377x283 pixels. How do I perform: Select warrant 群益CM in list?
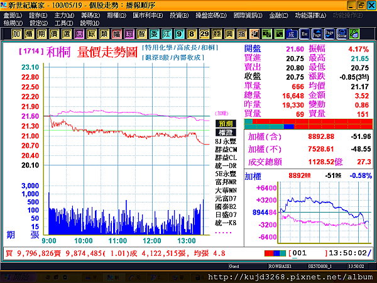coord(226,150)
